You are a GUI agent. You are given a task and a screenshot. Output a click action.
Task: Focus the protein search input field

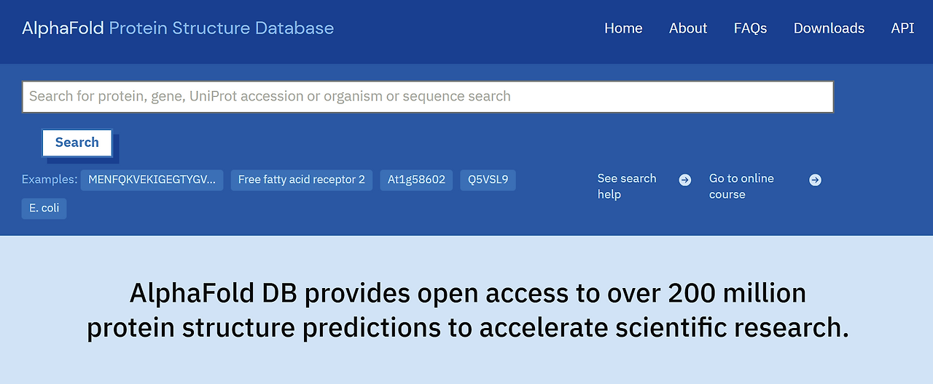427,97
